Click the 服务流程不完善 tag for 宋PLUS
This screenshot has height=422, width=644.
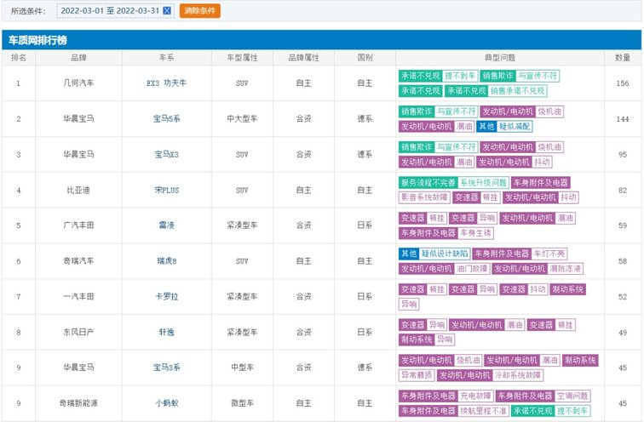[428, 182]
